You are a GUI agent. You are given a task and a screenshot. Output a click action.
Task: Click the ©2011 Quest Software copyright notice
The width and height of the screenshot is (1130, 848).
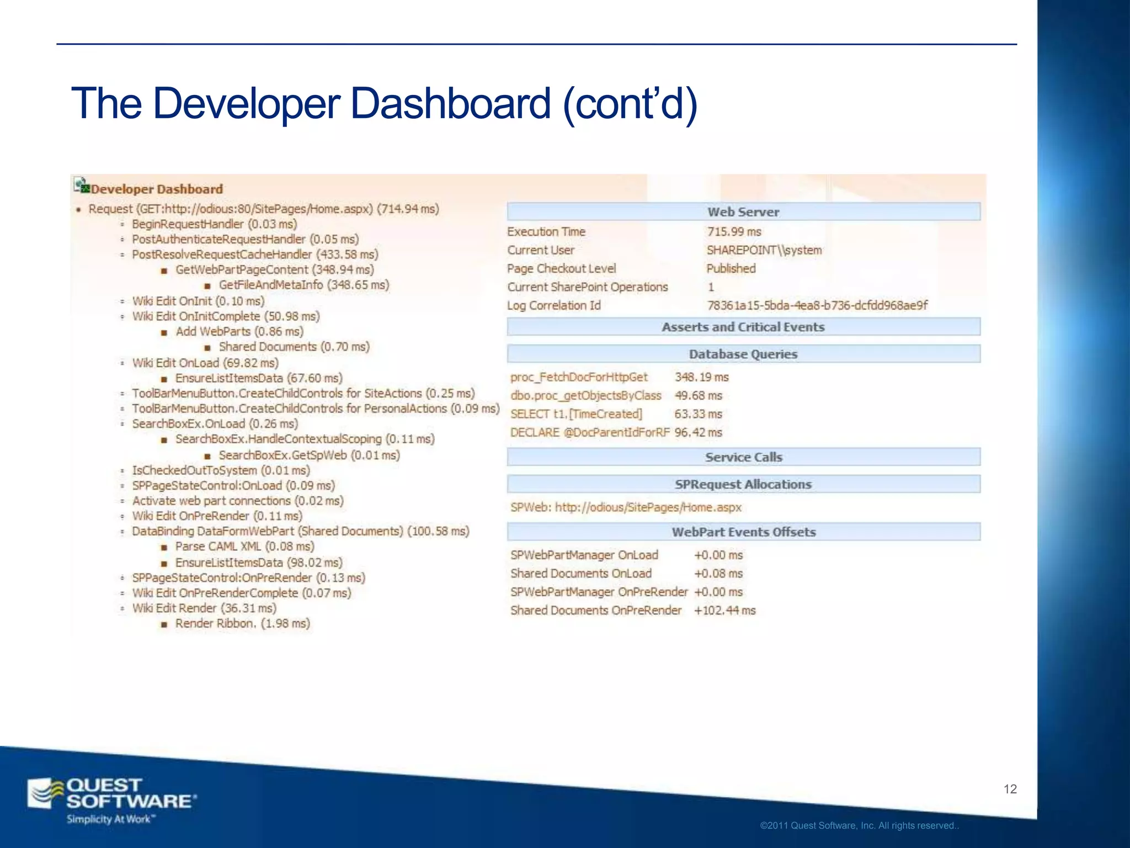pyautogui.click(x=860, y=826)
